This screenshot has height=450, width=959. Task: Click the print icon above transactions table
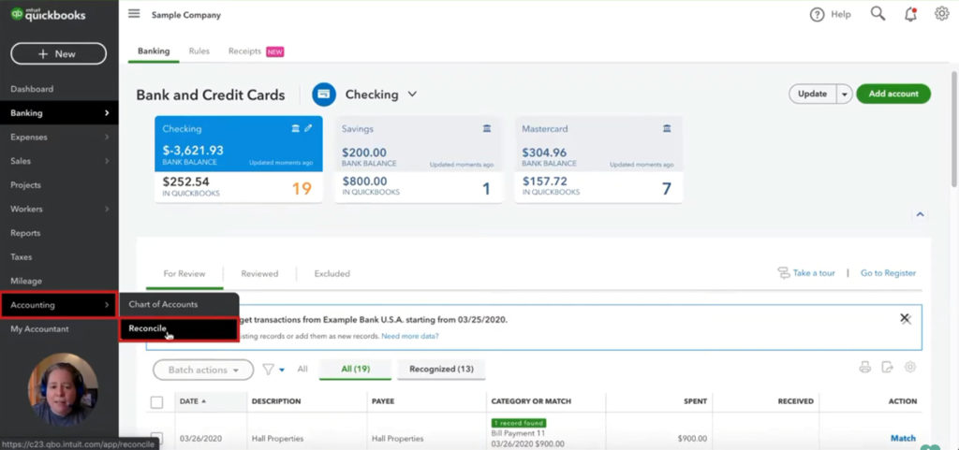click(x=864, y=368)
